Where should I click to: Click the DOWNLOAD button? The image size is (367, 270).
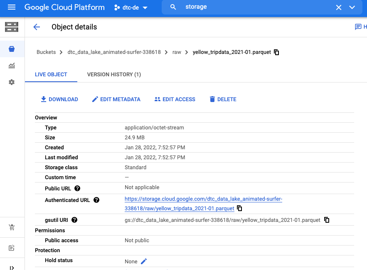point(59,99)
